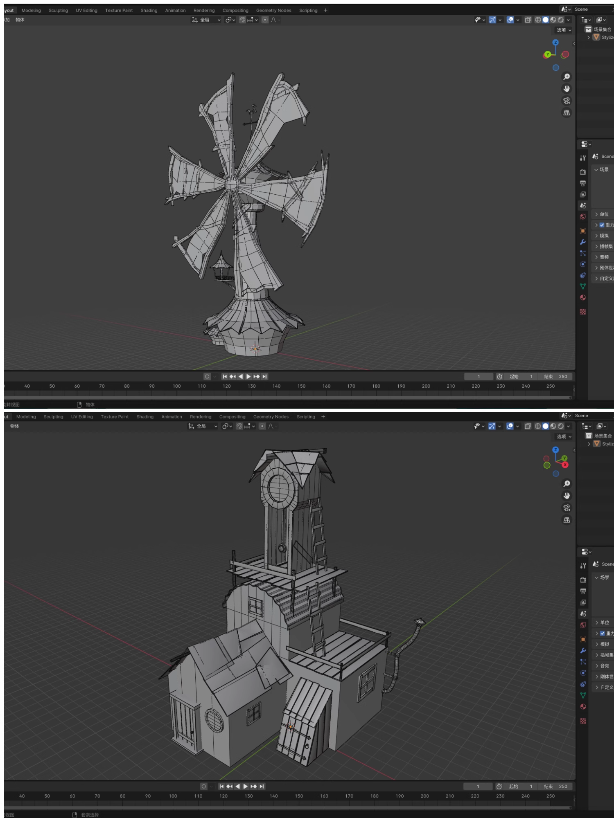Open Physics properties tab in top window
The image size is (614, 818).
click(583, 264)
